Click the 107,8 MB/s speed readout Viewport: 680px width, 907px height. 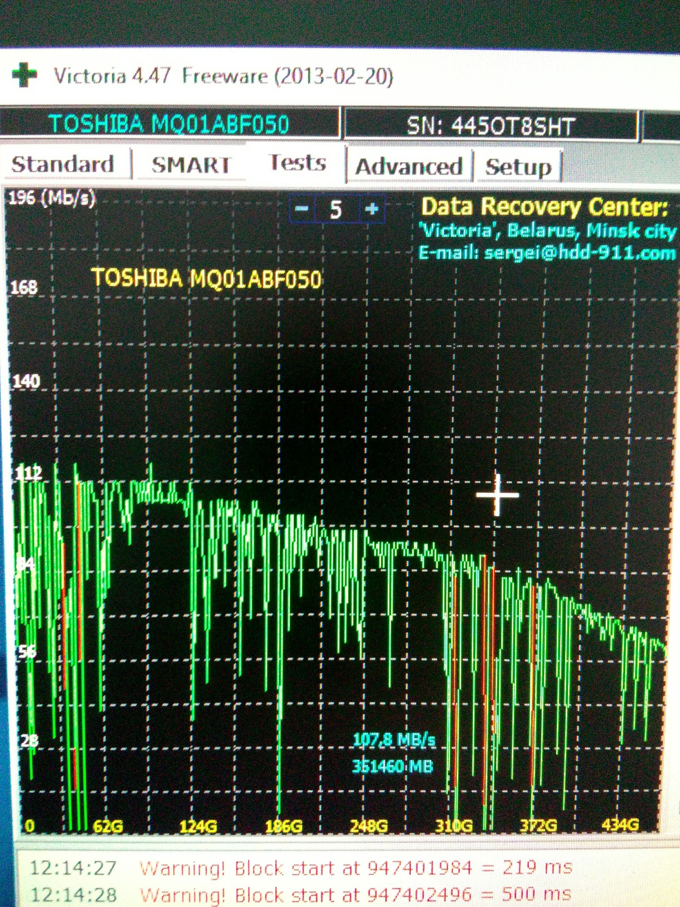point(394,740)
